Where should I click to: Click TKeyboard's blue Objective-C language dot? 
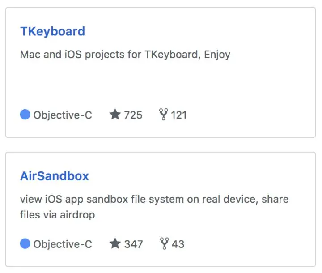[25, 115]
